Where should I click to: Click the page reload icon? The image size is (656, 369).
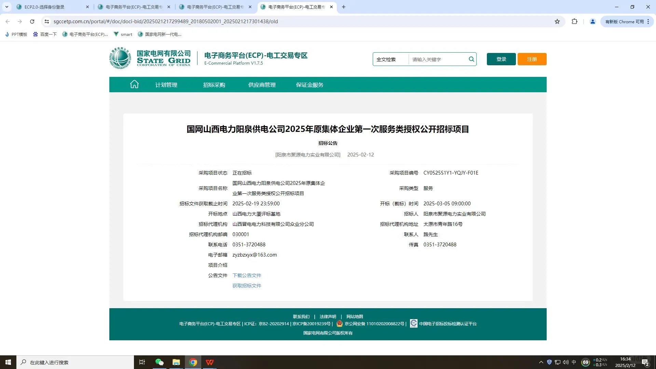click(x=32, y=21)
